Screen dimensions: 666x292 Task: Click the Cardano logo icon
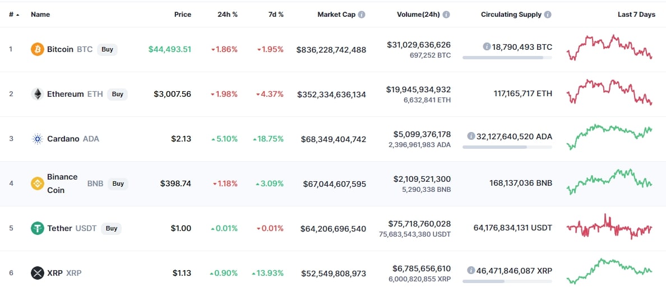pyautogui.click(x=38, y=139)
